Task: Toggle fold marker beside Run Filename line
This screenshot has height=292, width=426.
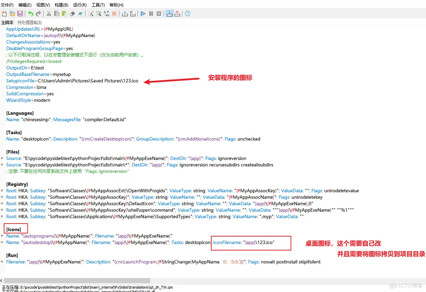Action: [x=2, y=262]
